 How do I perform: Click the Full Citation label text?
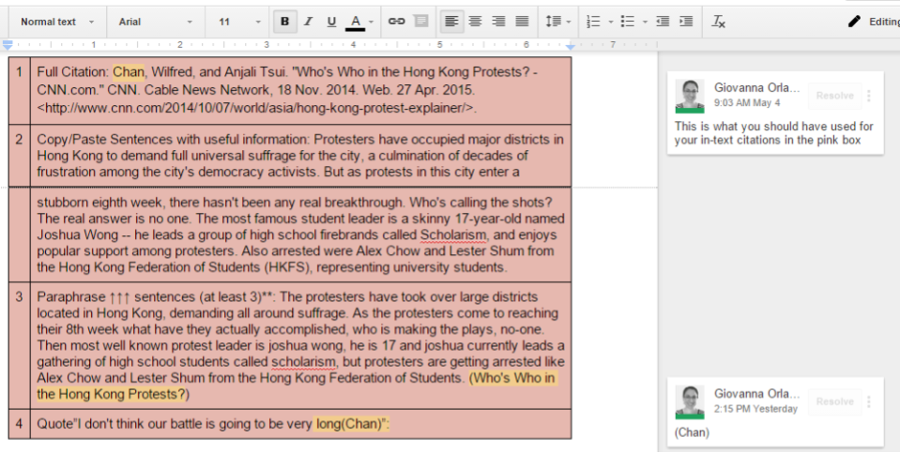tap(73, 71)
